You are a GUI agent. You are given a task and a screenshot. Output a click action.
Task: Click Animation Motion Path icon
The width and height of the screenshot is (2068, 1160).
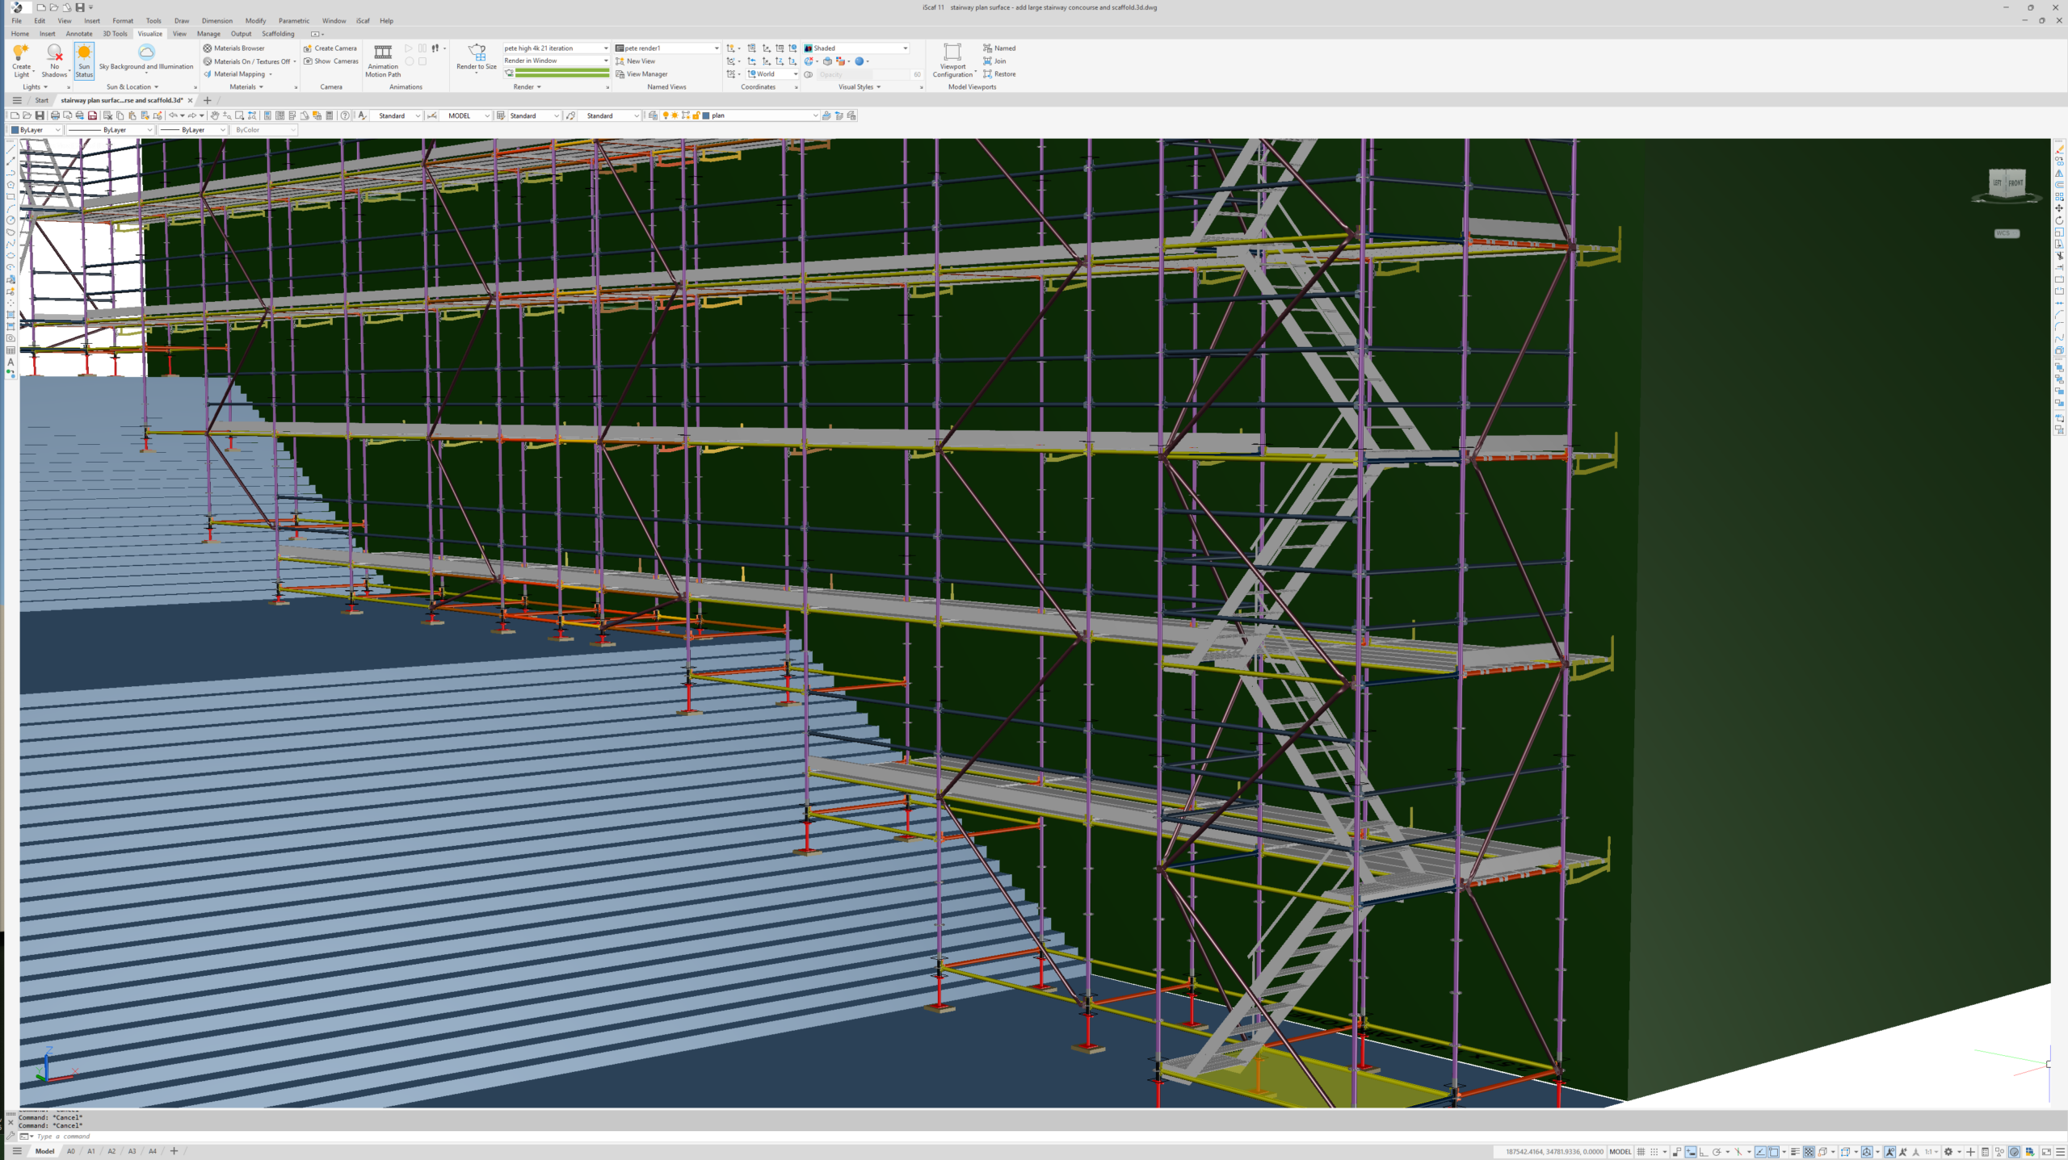383,53
